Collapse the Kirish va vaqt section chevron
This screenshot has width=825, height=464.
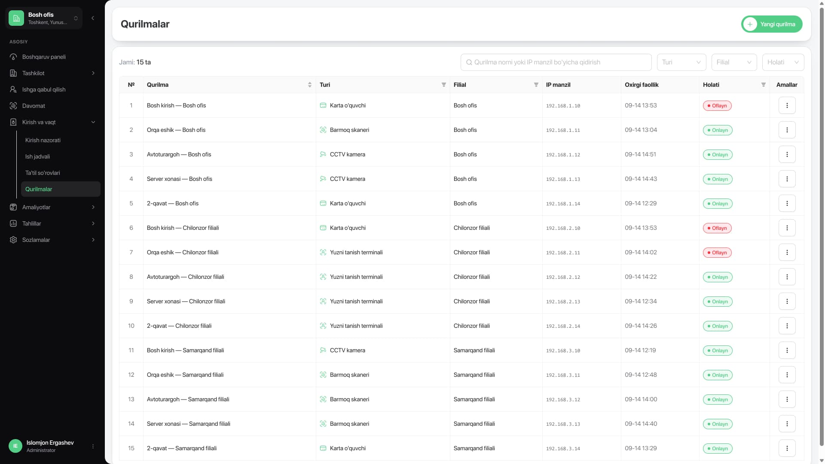click(93, 122)
